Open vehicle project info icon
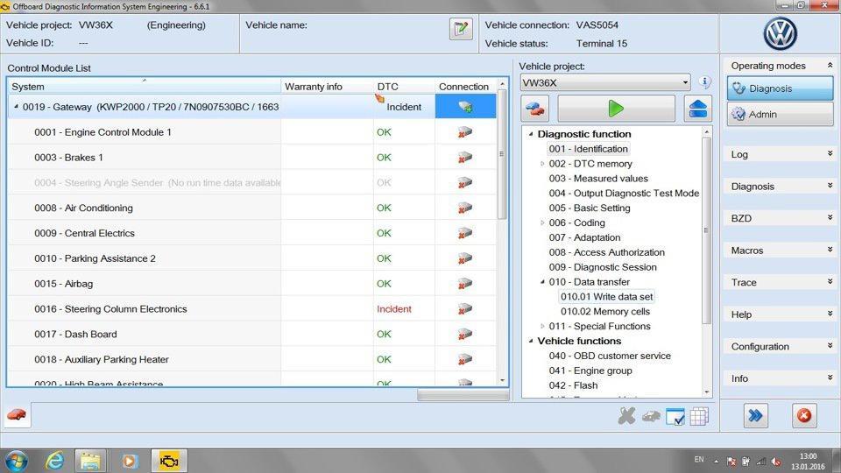 704,82
